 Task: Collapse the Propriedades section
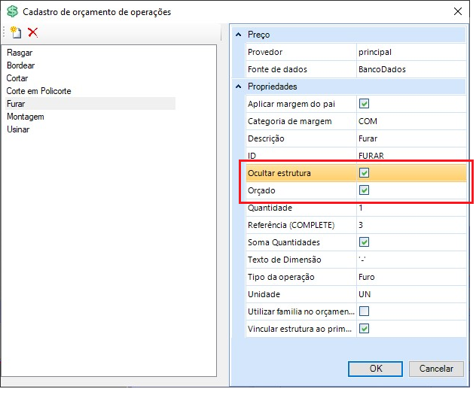point(239,87)
